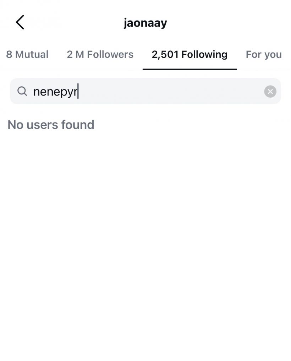Tap the magnifying glass search icon
Viewport: 291px width, 361px height.
pyautogui.click(x=22, y=91)
